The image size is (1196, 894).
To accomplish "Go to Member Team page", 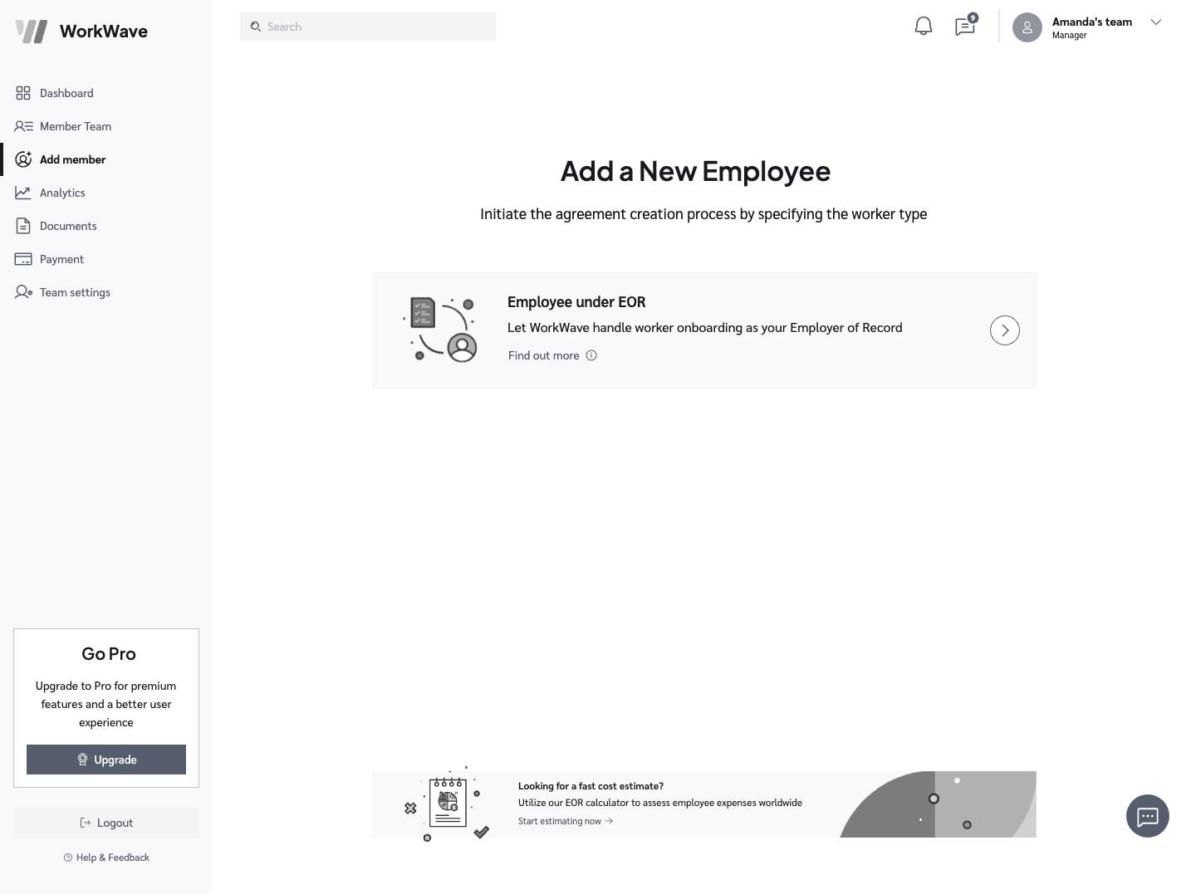I will tap(75, 126).
